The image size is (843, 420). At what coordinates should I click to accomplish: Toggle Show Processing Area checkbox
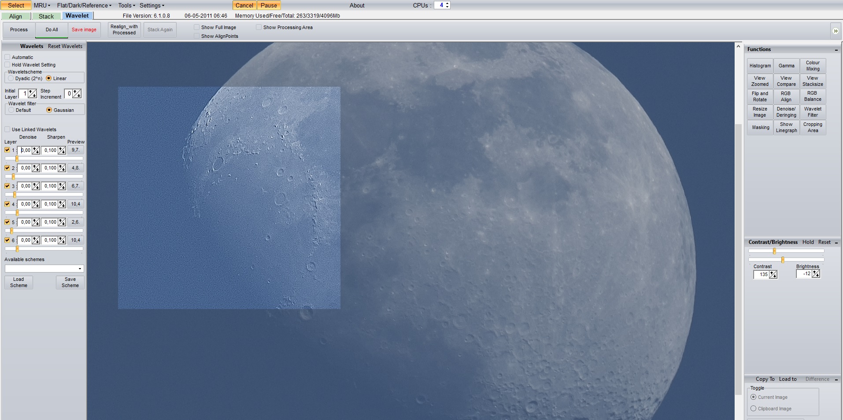point(259,27)
